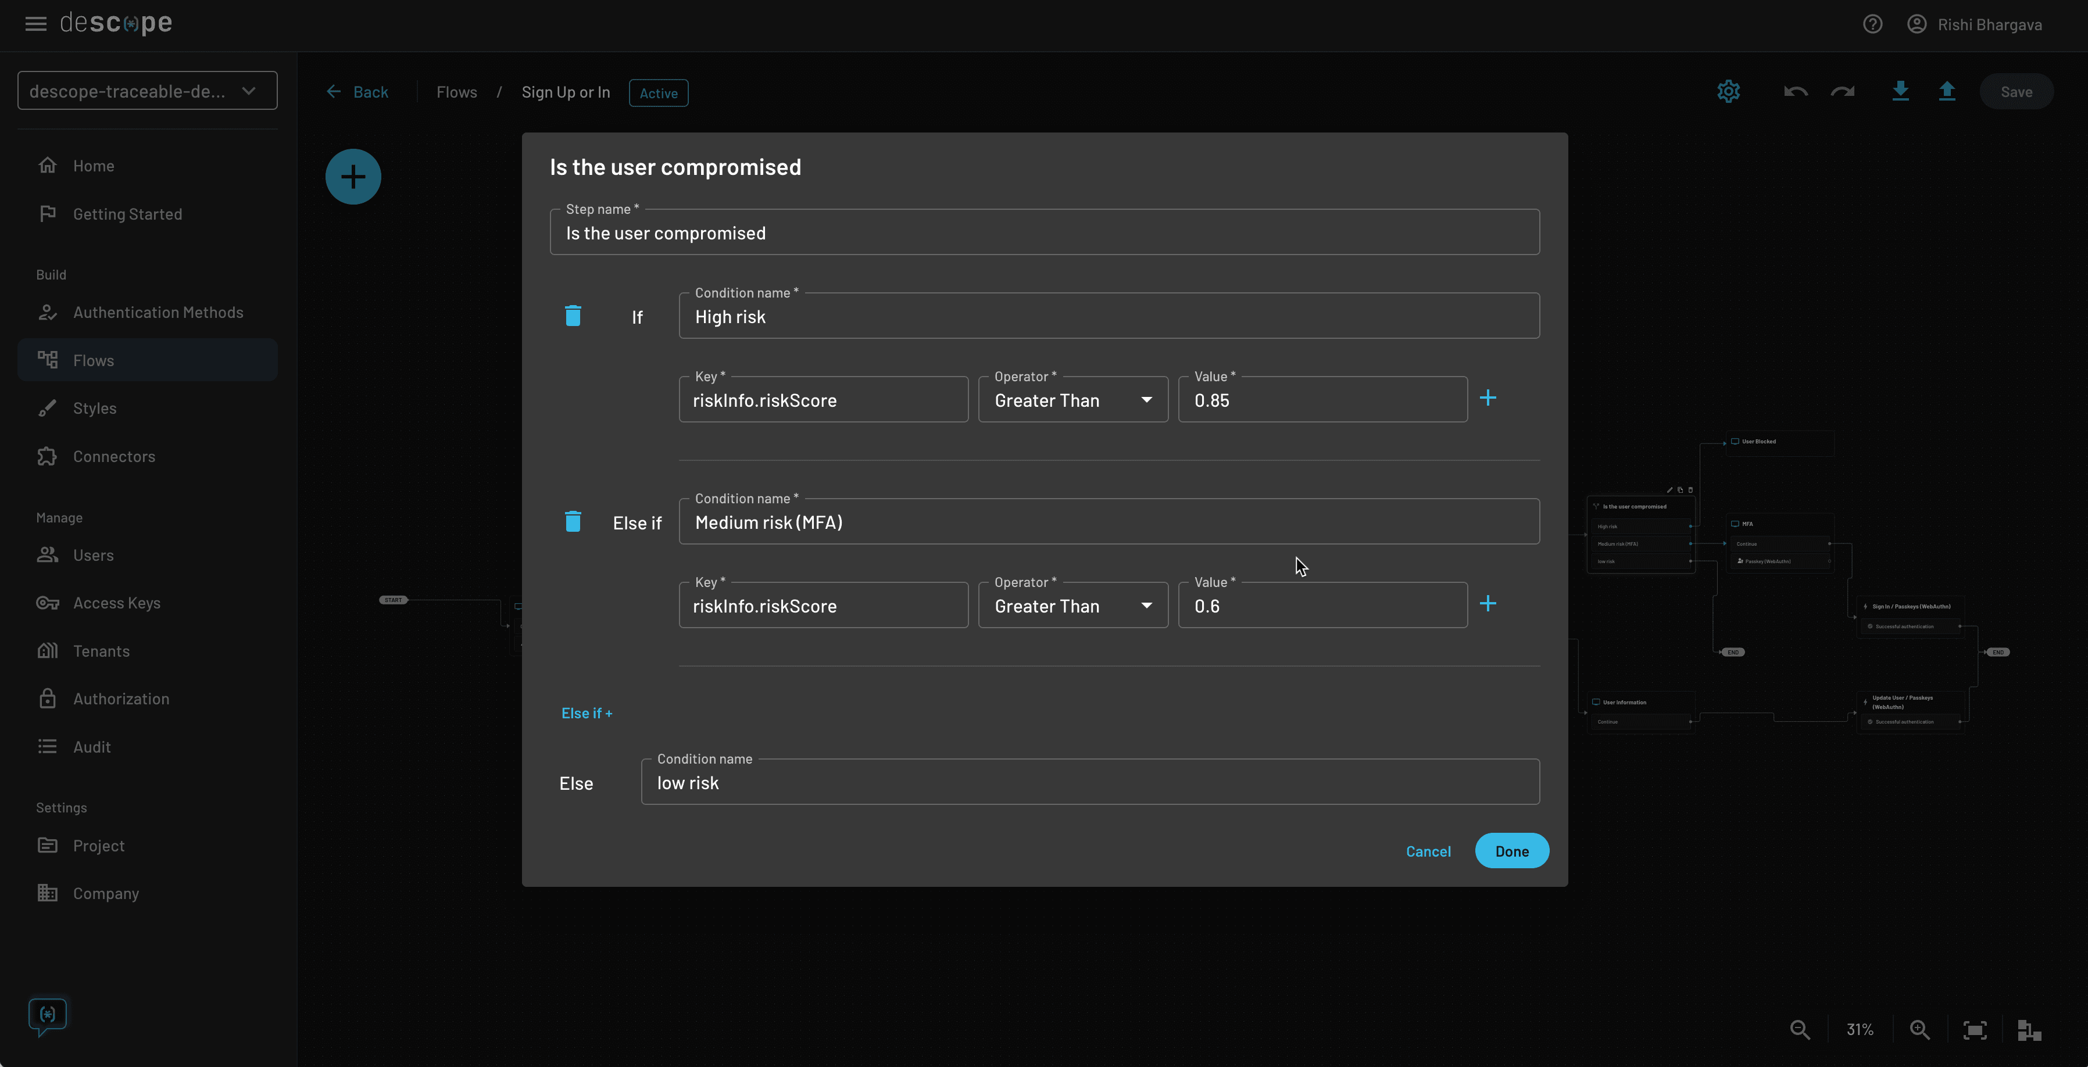This screenshot has width=2088, height=1067.
Task: Open the hamburger navigation menu
Action: 35,23
